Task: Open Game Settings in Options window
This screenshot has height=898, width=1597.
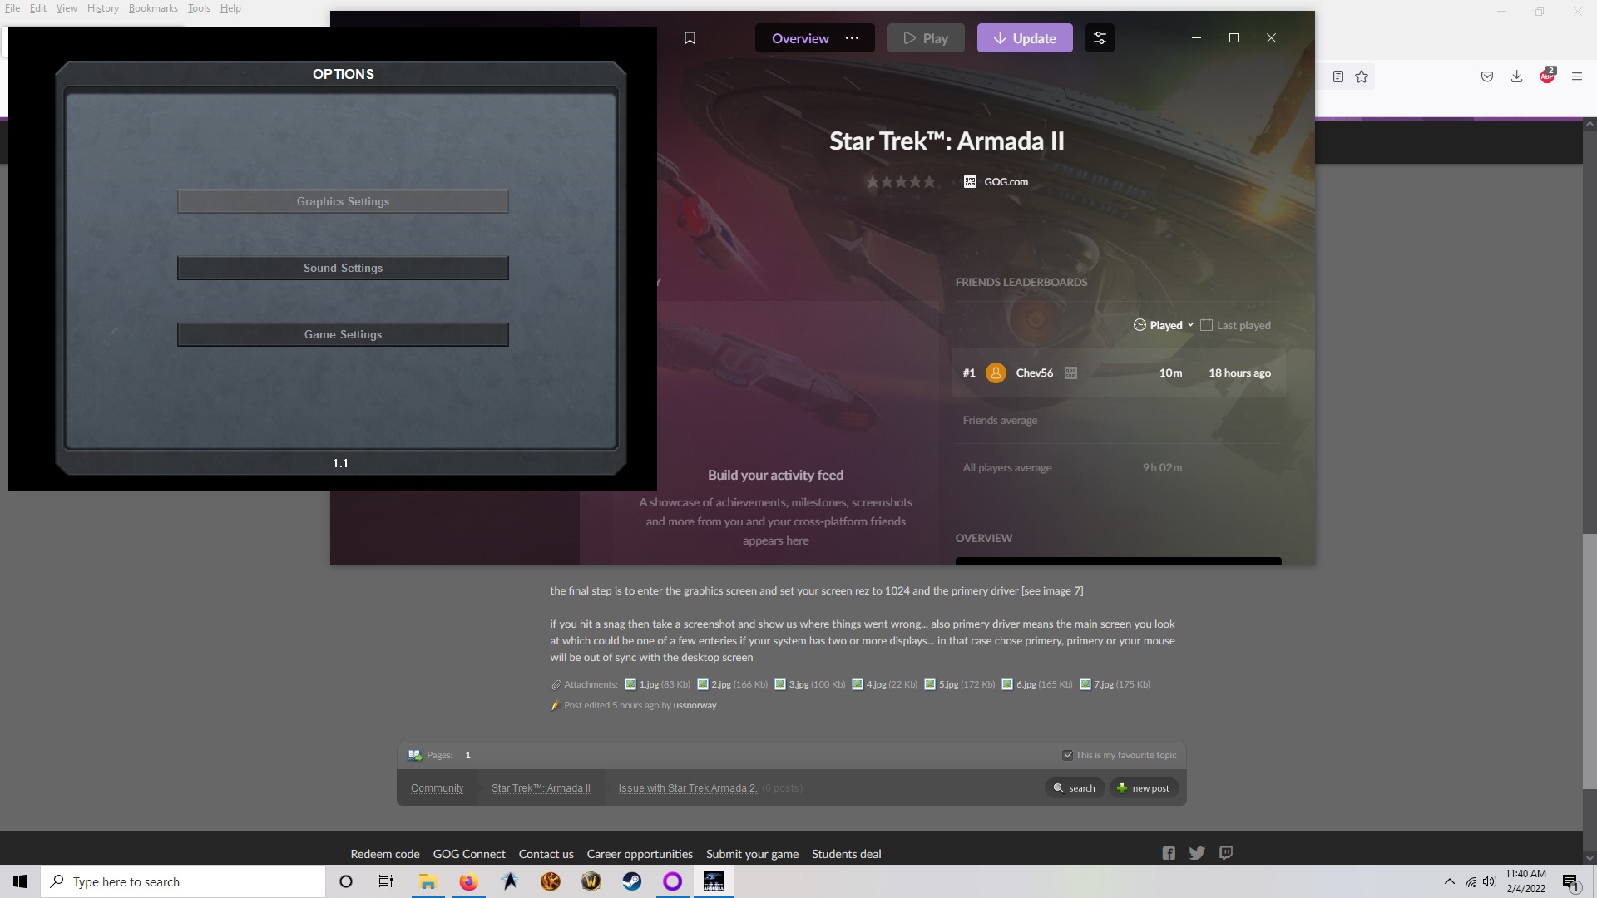Action: (343, 334)
